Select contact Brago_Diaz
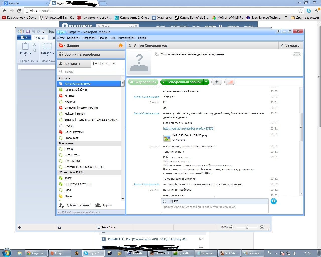The image size is (321, 257). point(89,138)
